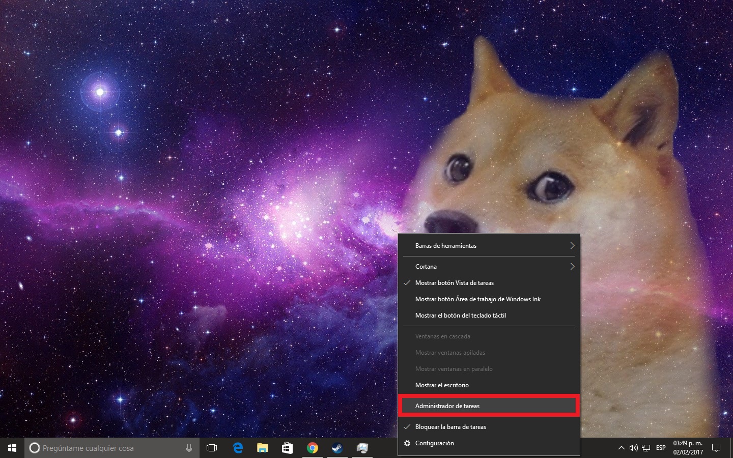This screenshot has width=733, height=458.
Task: Expand the 'Barras de herramientas' submenu
Action: 489,246
